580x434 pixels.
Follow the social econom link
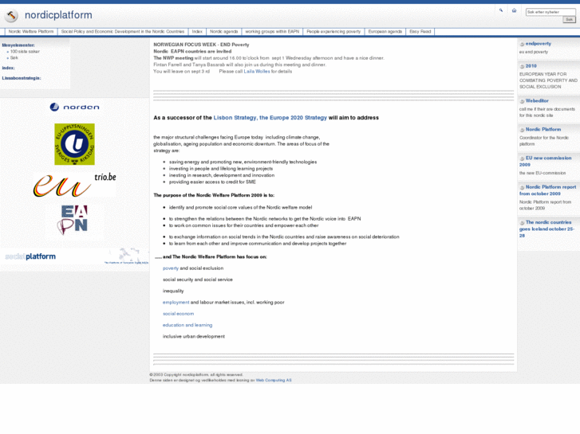pyautogui.click(x=178, y=314)
